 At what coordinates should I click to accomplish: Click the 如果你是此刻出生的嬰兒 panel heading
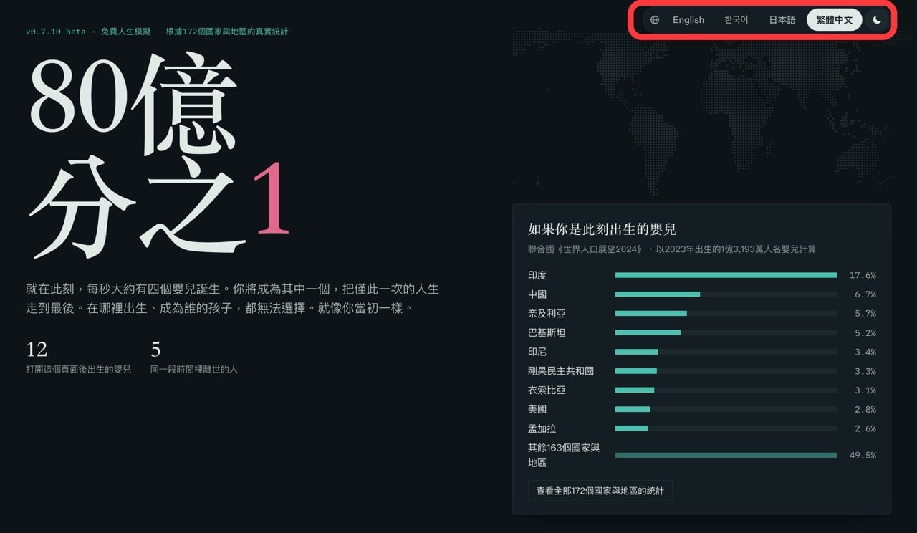[x=602, y=229]
